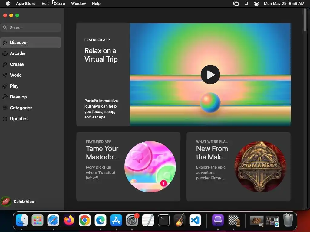Open the Window menu

coord(78,4)
